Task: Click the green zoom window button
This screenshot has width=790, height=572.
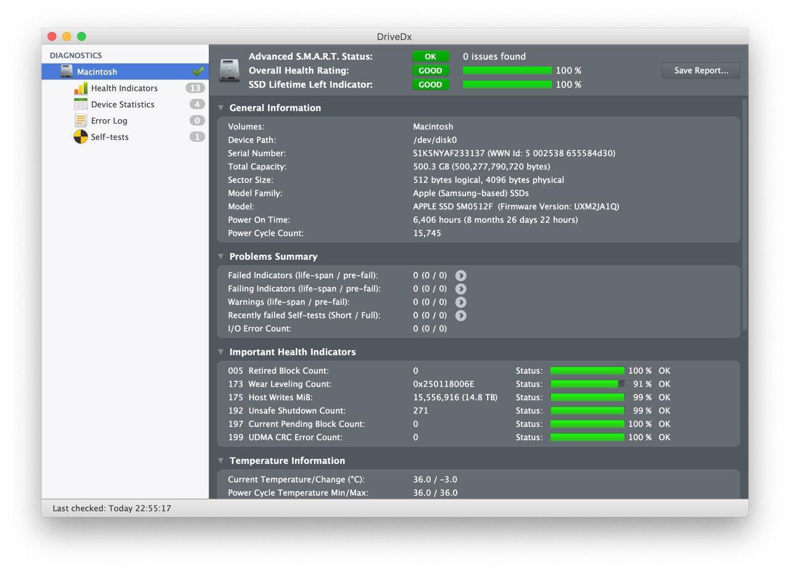Action: 81,36
